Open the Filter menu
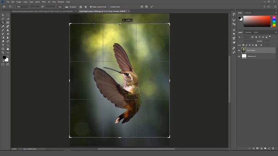 [44, 2]
